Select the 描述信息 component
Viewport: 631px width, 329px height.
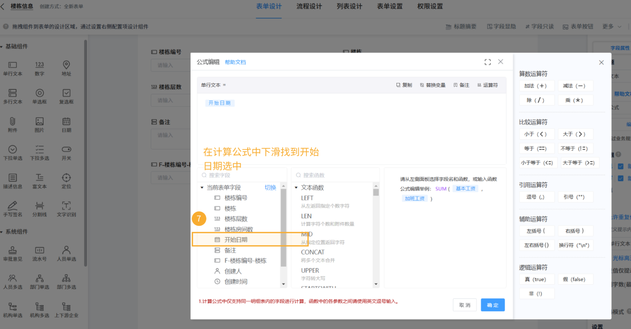[x=12, y=181]
